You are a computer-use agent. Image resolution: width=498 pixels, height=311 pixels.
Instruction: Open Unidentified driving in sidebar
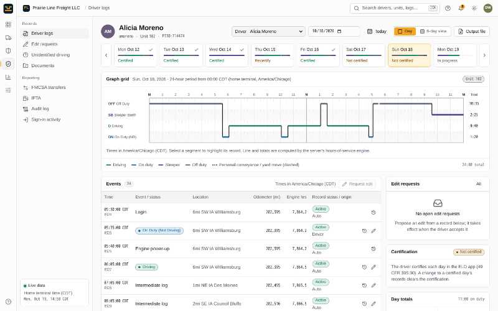tap(55, 55)
